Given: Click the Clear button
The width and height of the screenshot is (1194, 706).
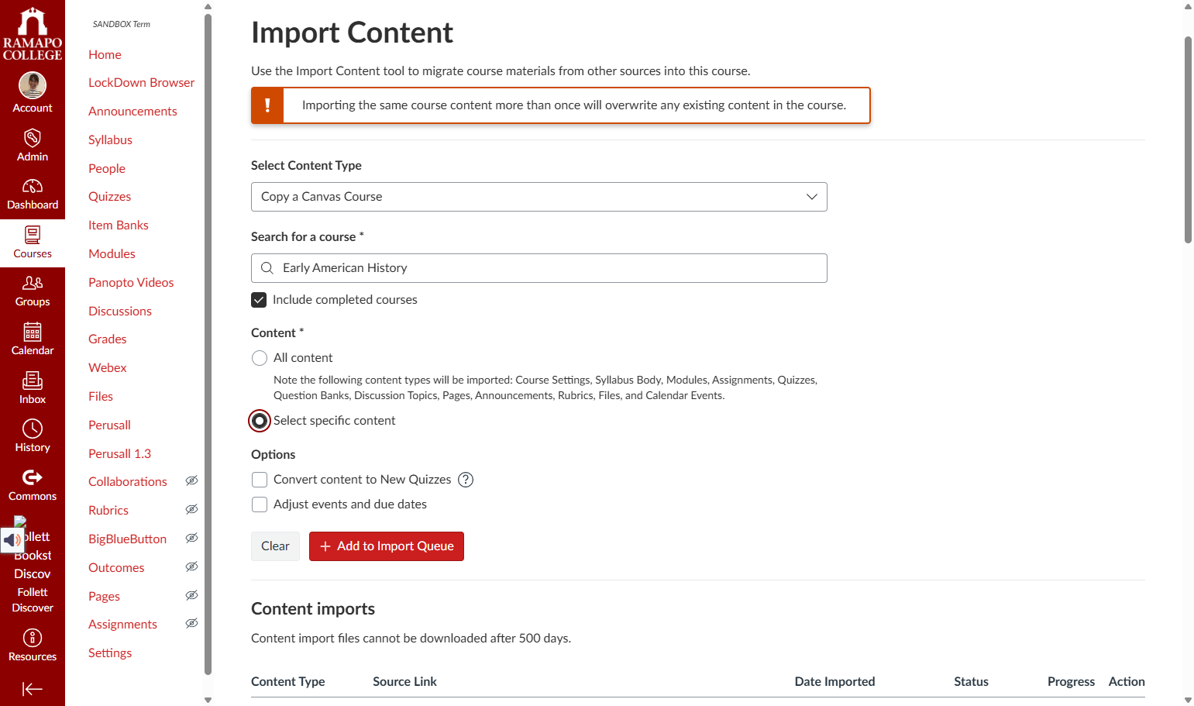Looking at the screenshot, I should (x=275, y=546).
